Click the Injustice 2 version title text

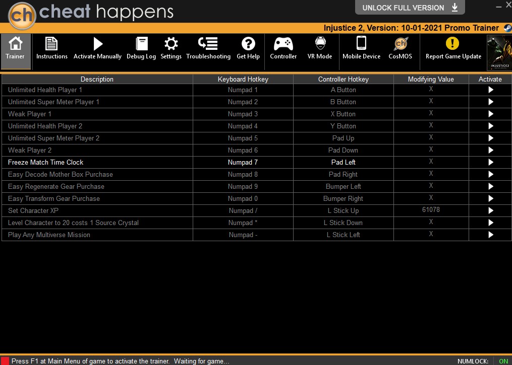point(411,28)
